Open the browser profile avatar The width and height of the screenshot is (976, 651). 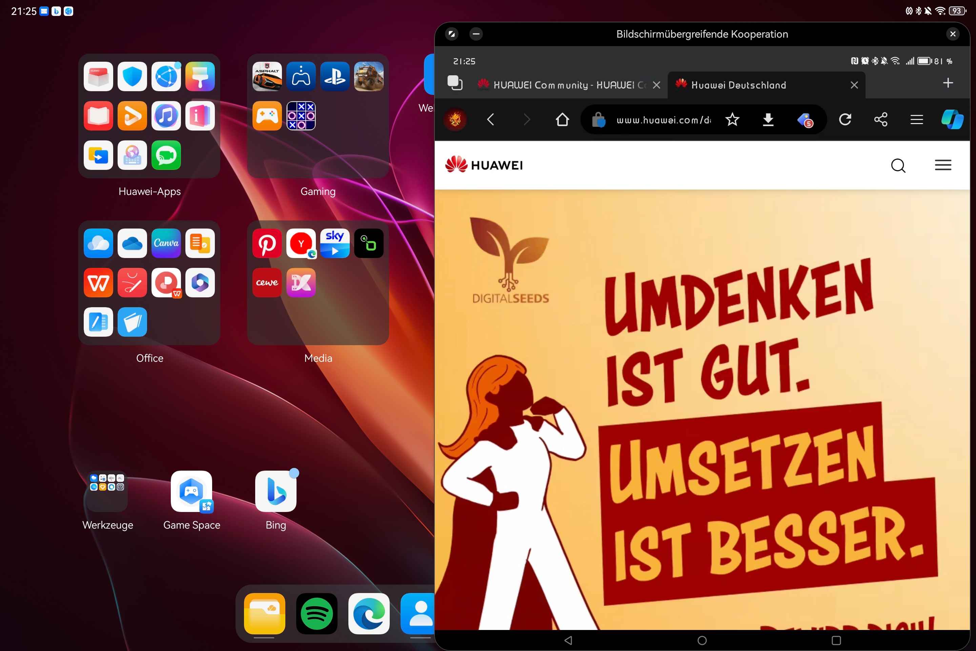click(x=455, y=120)
